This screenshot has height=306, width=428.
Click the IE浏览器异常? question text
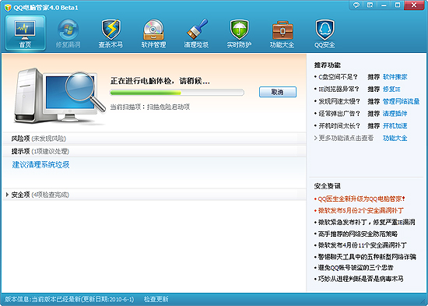pos(339,89)
